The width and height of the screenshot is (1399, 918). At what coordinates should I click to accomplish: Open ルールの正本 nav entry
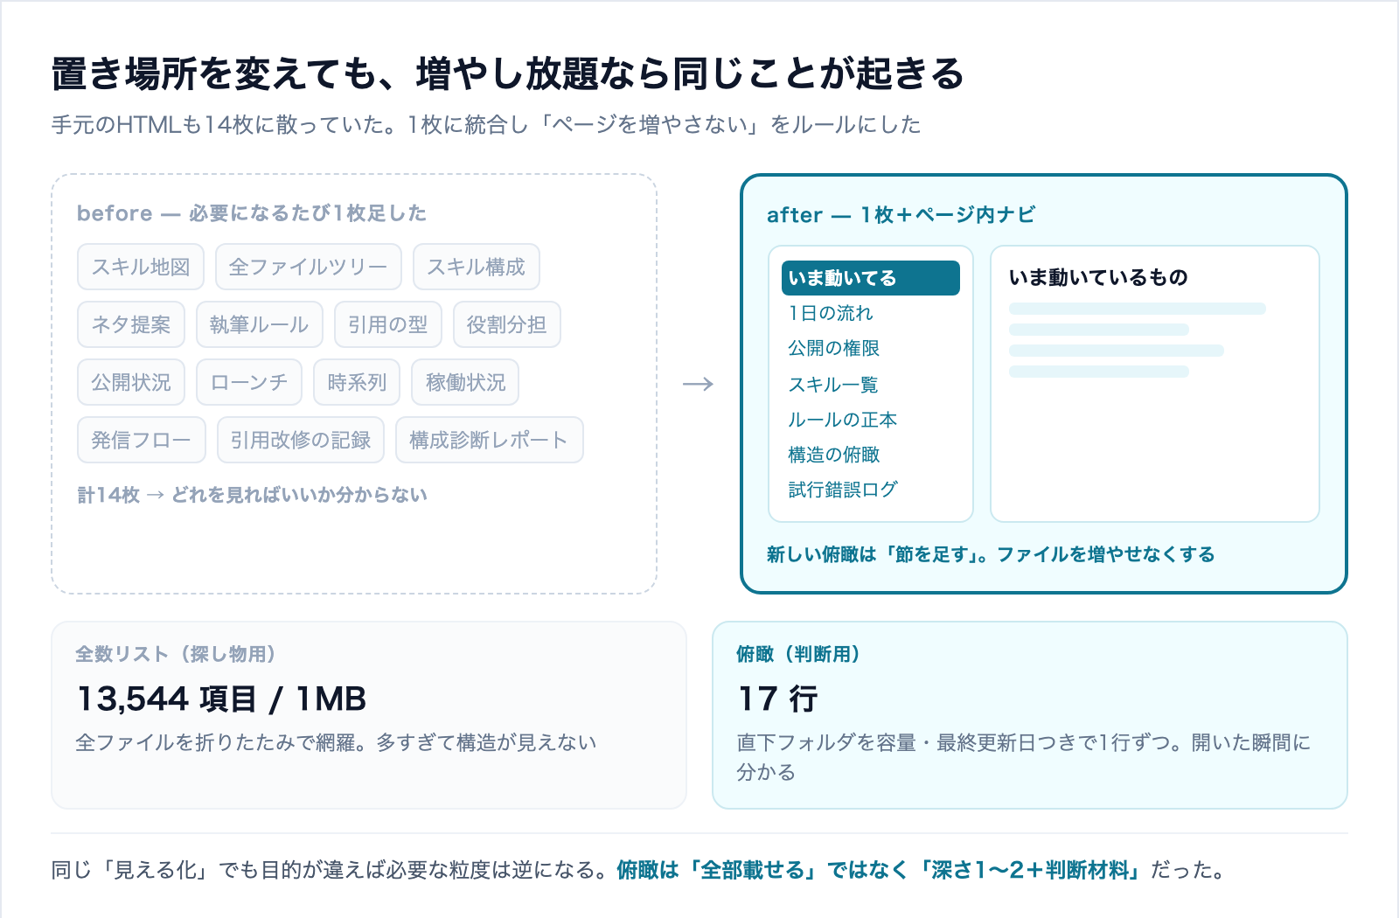843,420
